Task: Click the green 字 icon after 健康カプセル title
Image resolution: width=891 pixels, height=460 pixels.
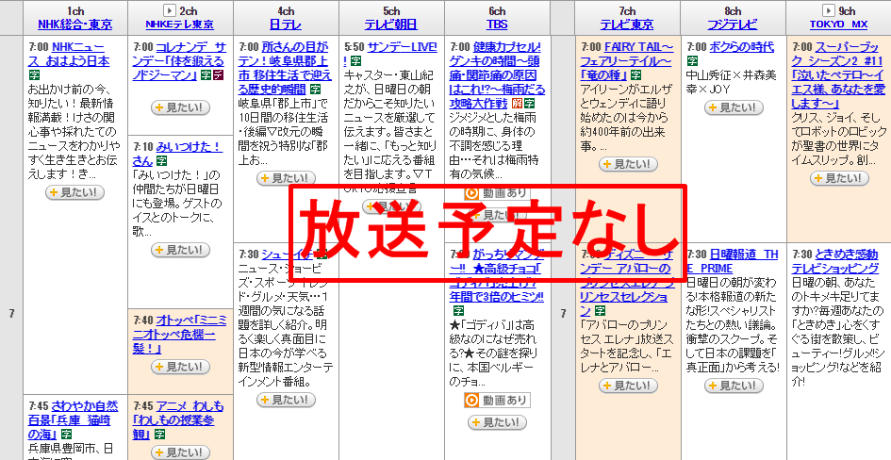Action: tap(529, 104)
